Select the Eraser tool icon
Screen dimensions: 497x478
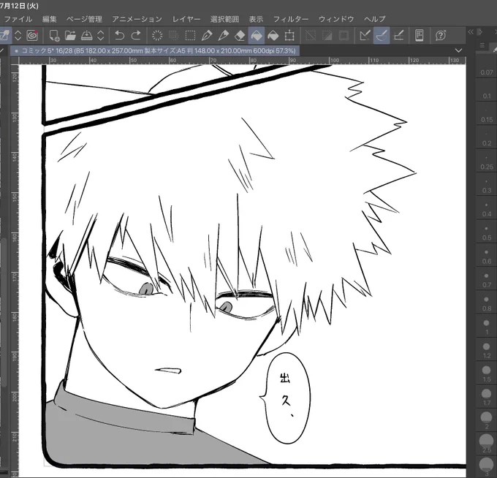click(240, 35)
